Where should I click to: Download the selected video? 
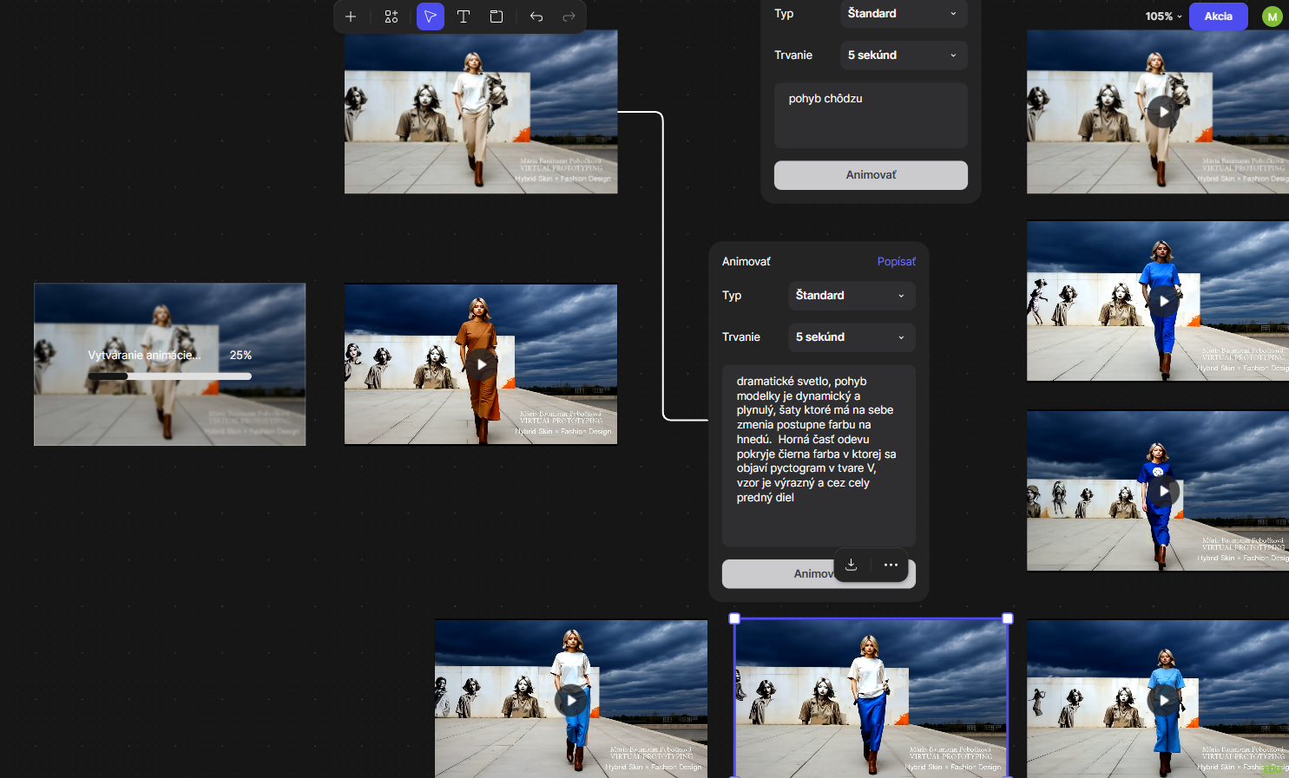pos(852,565)
